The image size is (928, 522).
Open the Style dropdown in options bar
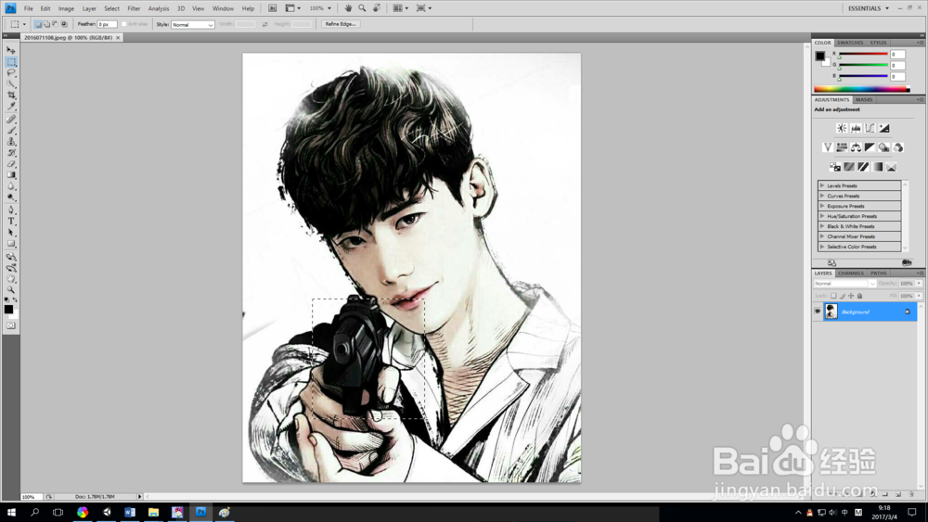[192, 24]
